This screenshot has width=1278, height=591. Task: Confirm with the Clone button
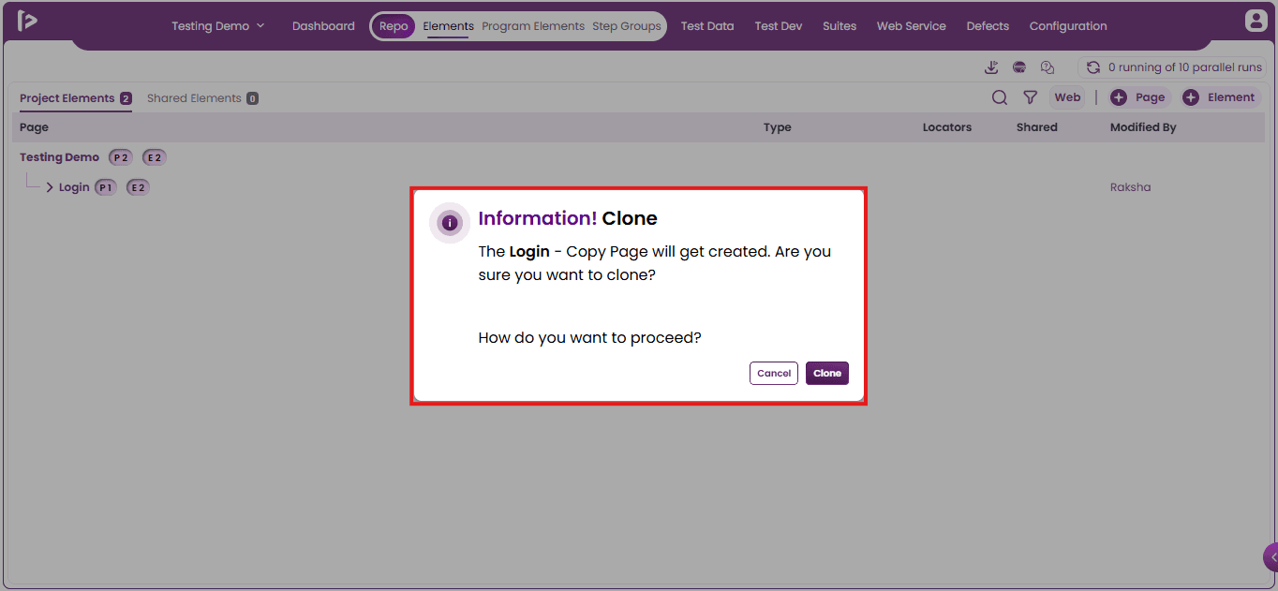827,373
